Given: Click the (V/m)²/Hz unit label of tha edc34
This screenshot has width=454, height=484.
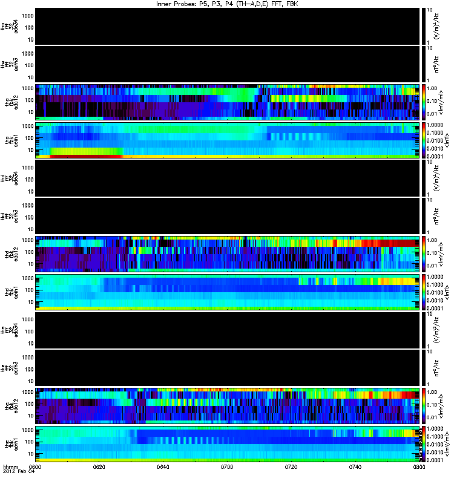Looking at the screenshot, I should (x=436, y=26).
